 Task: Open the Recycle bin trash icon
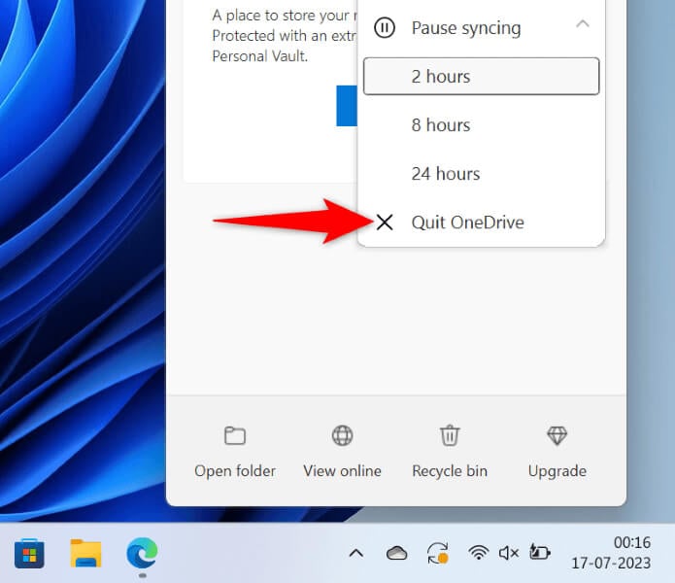450,435
